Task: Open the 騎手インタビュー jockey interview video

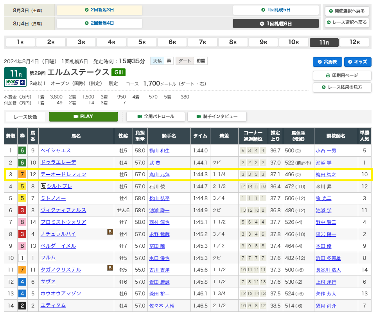Action: pos(217,116)
